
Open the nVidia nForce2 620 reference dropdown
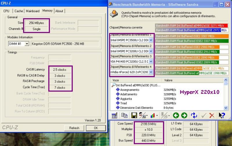[151, 72]
